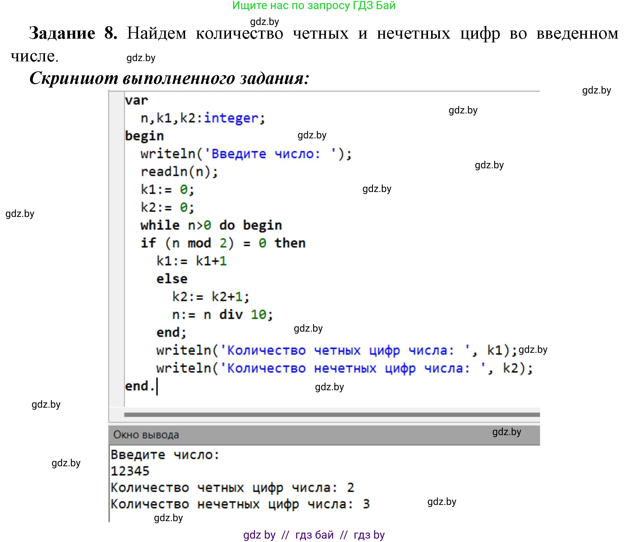This screenshot has height=542, width=629.
Task: Click the 'if (n mod 2) = 0 then' line
Action: (223, 243)
